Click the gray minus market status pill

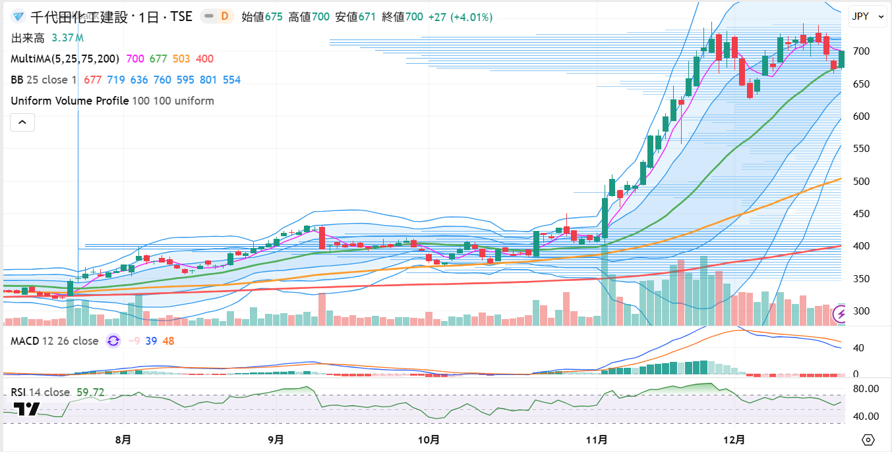209,16
